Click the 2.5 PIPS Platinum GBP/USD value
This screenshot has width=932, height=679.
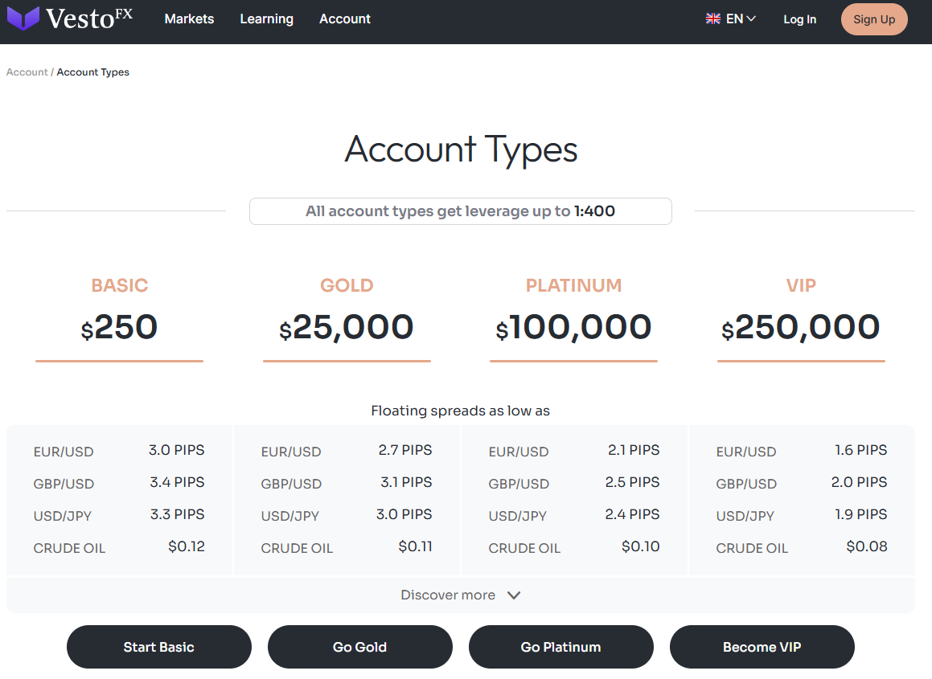(x=632, y=482)
